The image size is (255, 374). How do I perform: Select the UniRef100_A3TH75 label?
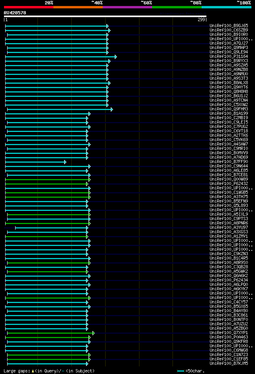tap(229, 197)
